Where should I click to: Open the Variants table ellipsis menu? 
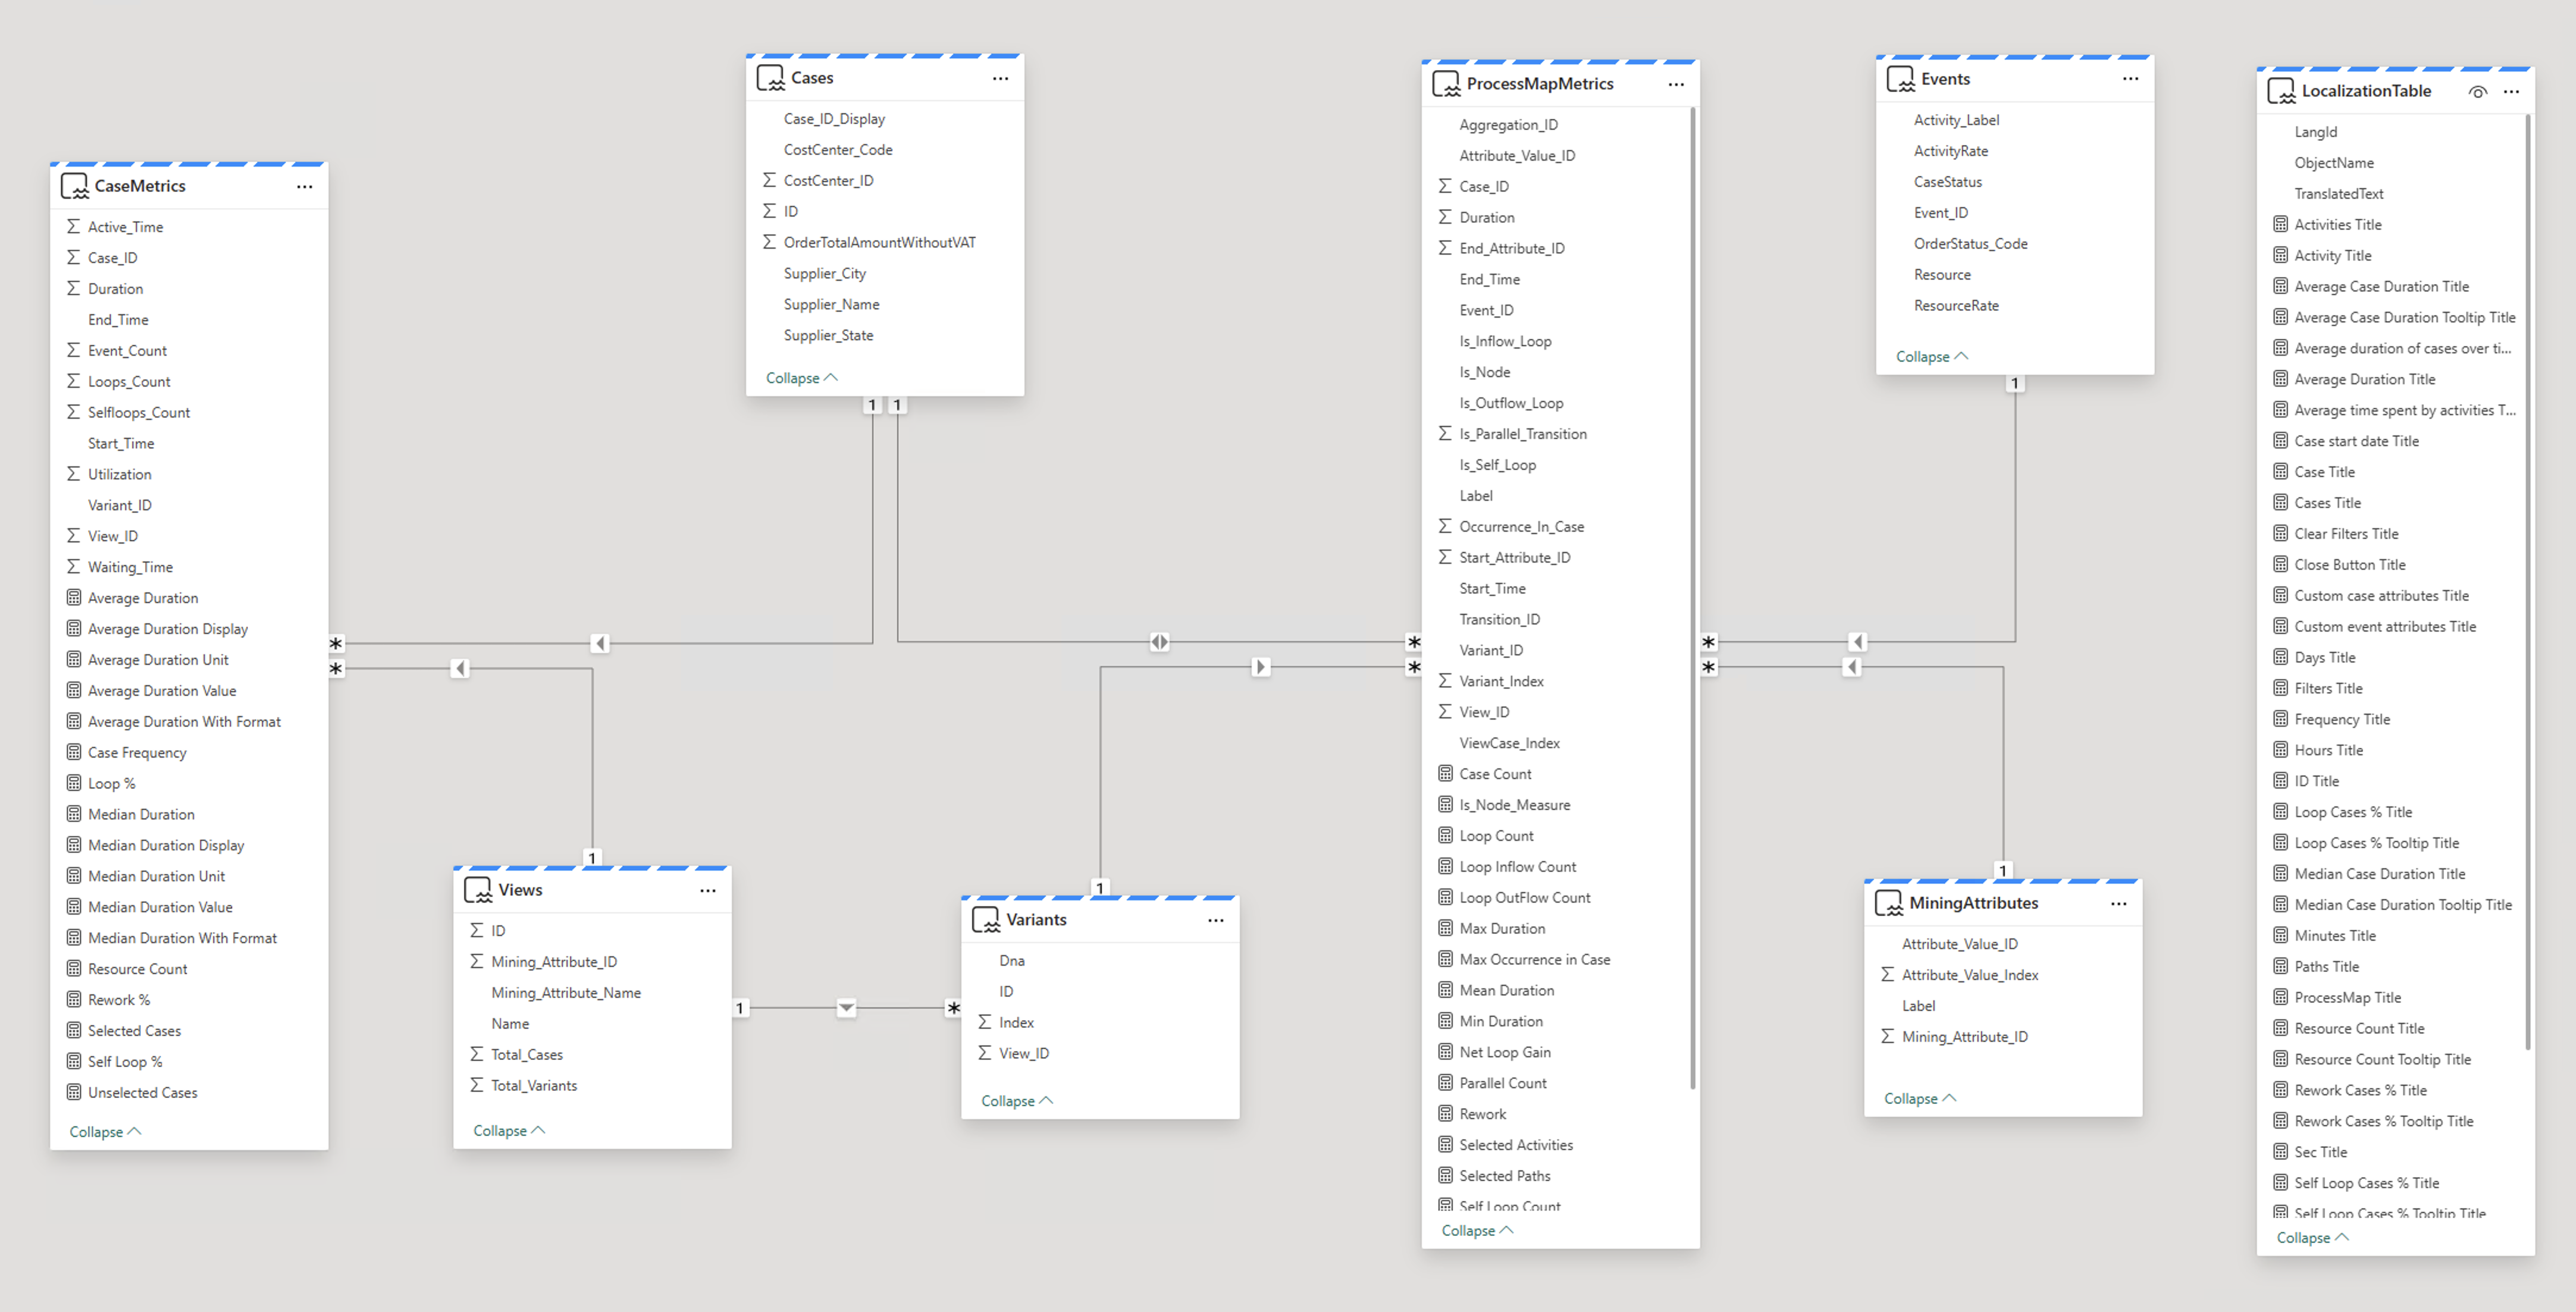(1215, 920)
